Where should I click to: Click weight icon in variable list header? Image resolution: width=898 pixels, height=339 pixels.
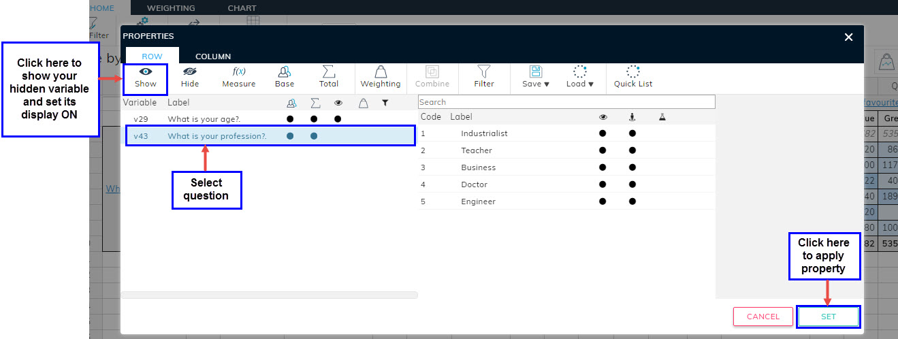(363, 103)
